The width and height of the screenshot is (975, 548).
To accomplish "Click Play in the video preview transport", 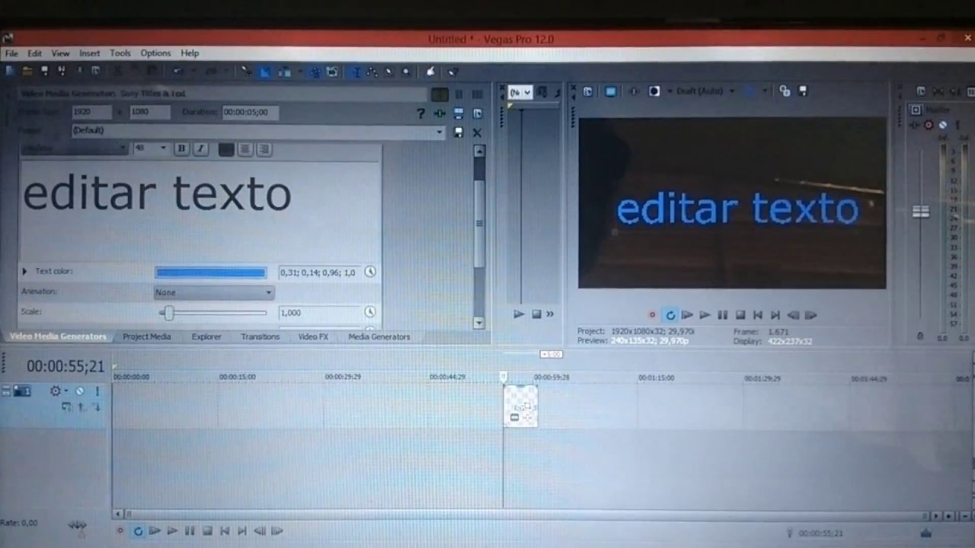I will point(705,315).
